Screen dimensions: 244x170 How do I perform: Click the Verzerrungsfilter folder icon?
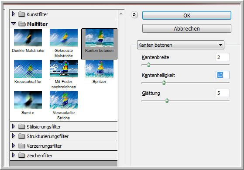point(21,146)
